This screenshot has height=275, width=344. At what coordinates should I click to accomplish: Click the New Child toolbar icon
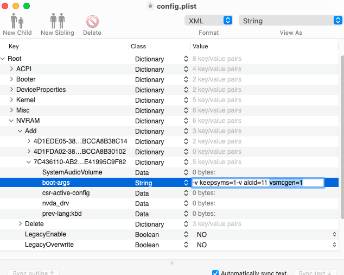[17, 21]
